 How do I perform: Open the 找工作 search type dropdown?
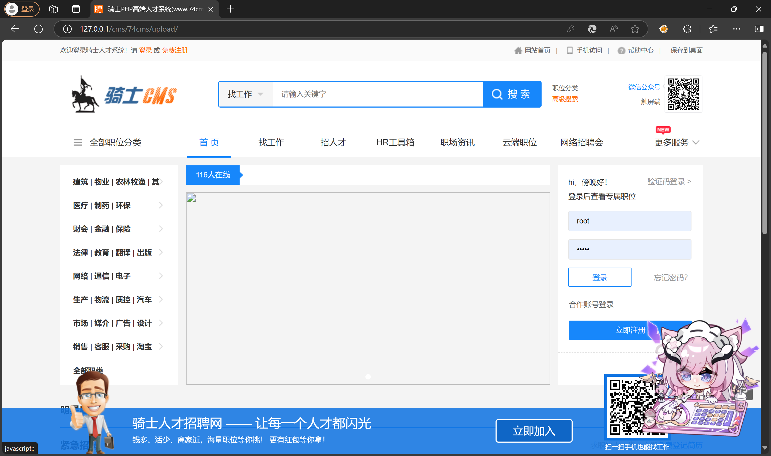[245, 94]
